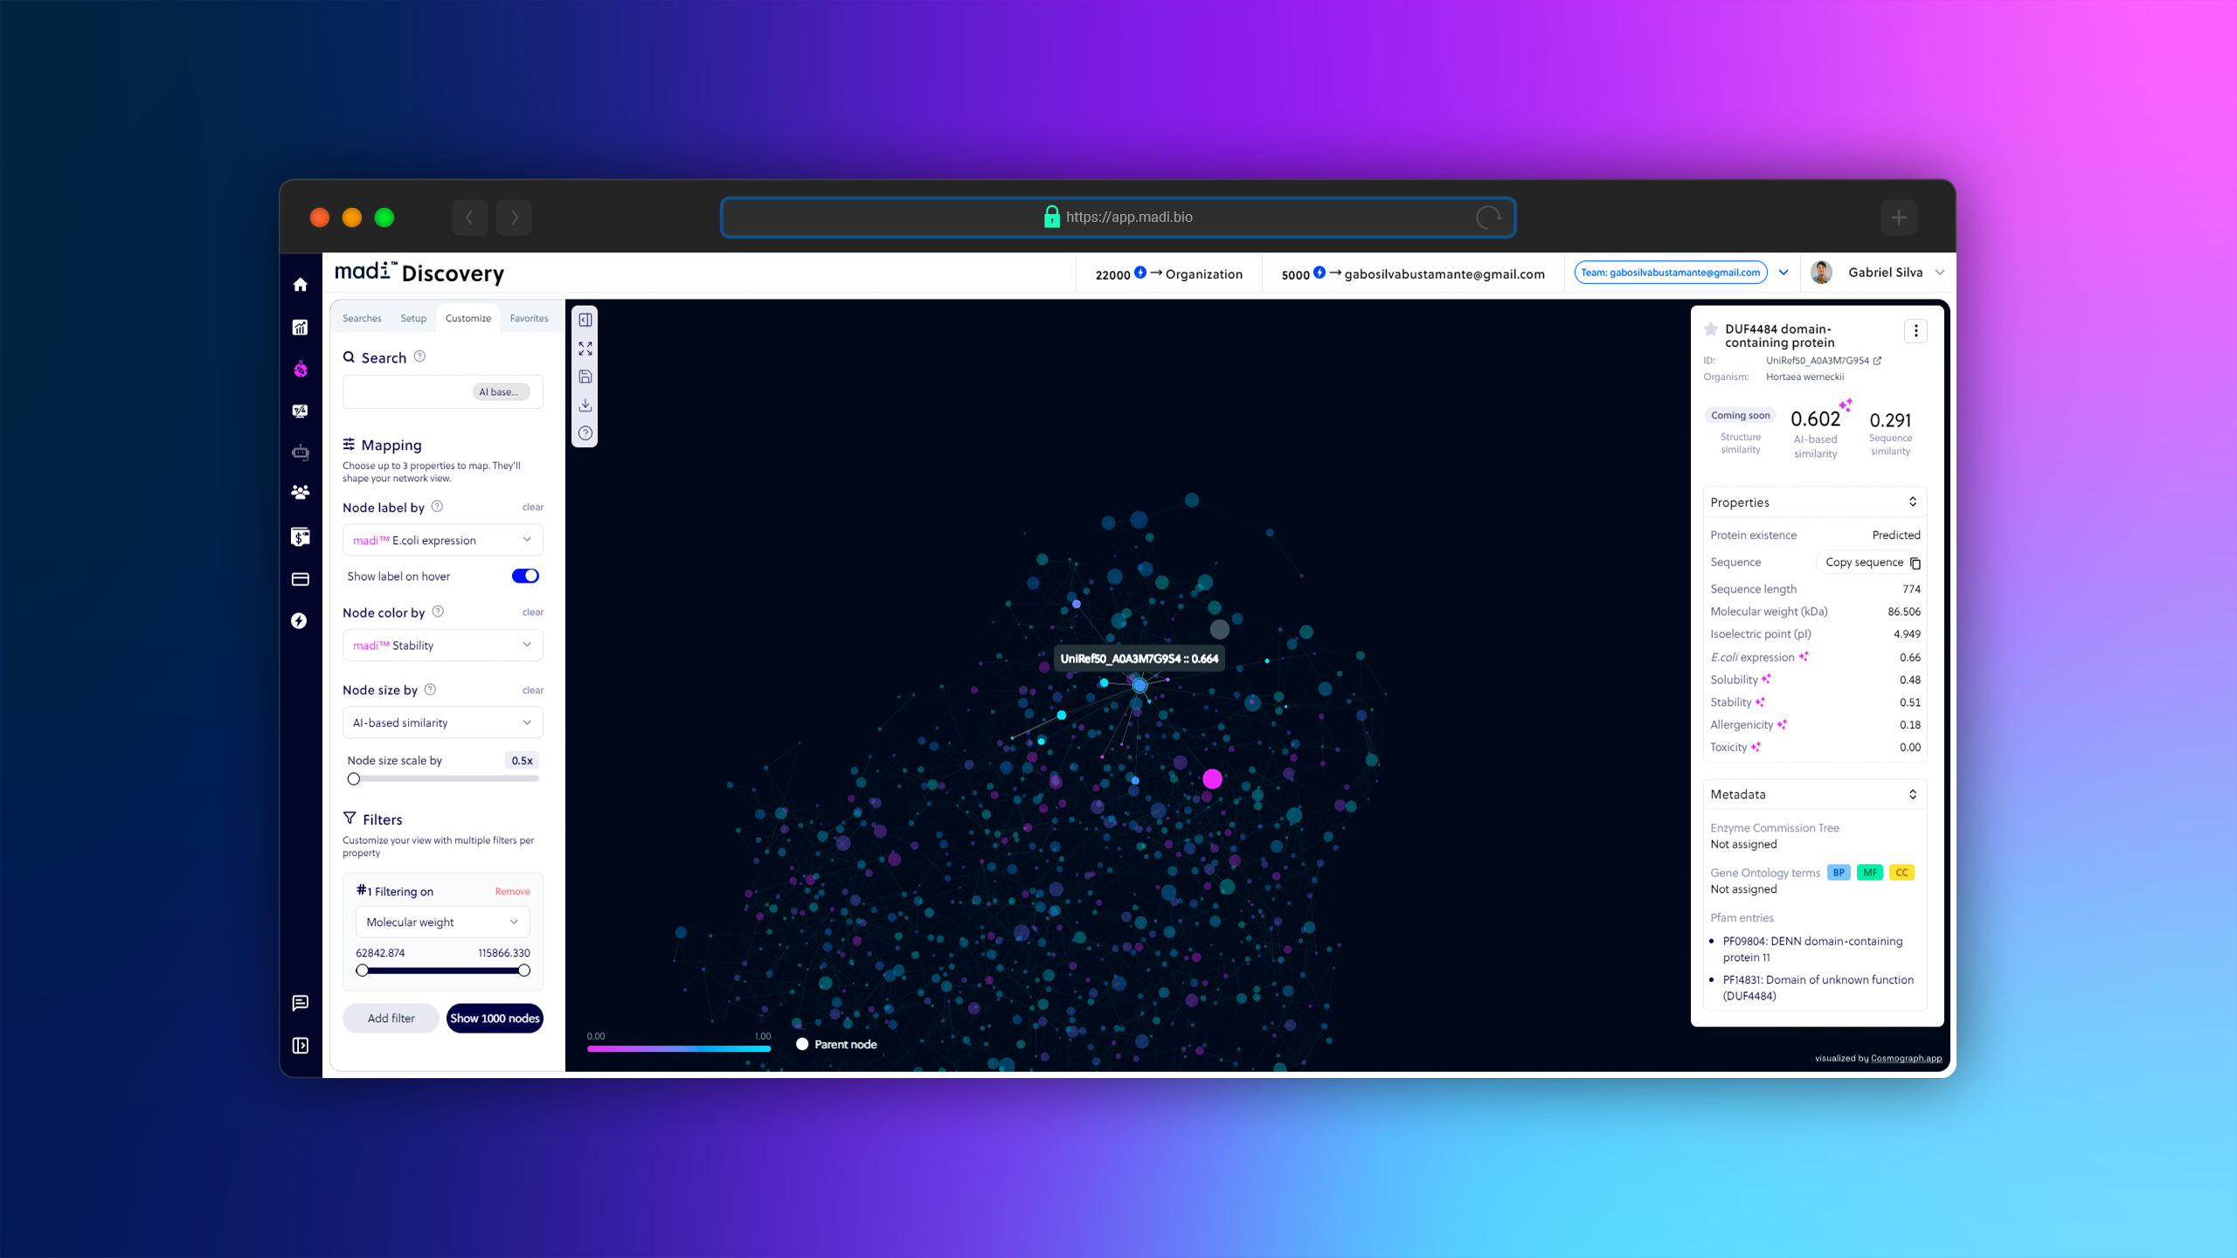Click the help icon beside Node label by
This screenshot has width=2237, height=1258.
[x=438, y=507]
